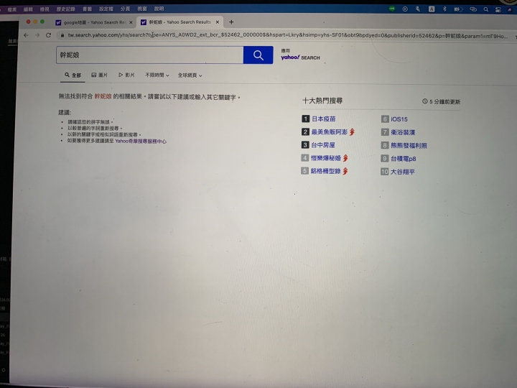The image size is (517, 388).
Task: Click the play-circle icon in the menu bar
Action: (405, 9)
